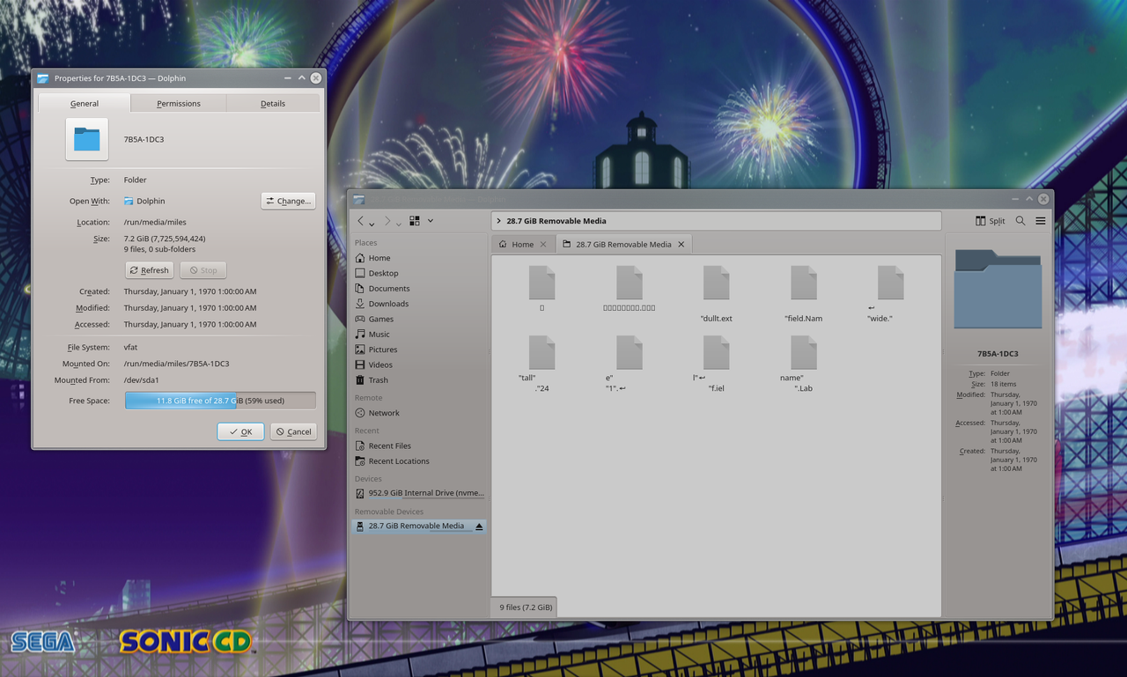Click the folder icon button in Properties
This screenshot has height=677, width=1127.
pos(86,139)
